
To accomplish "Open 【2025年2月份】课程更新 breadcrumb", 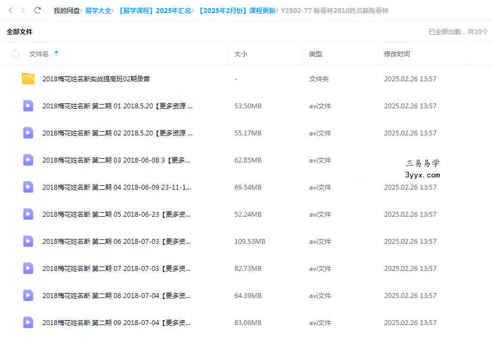I will tap(237, 11).
